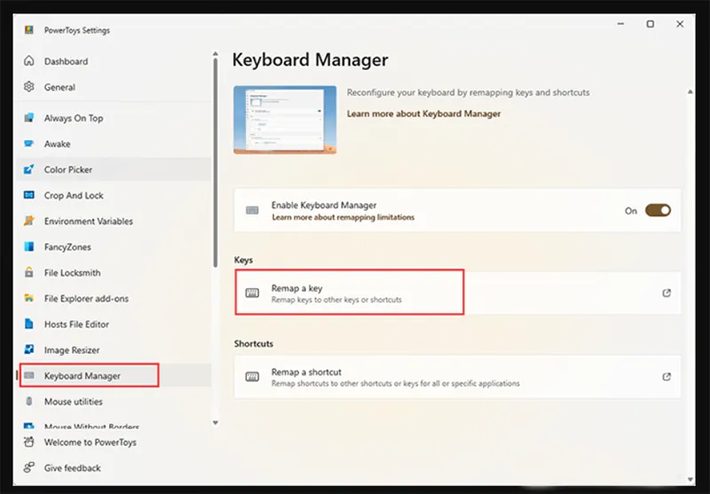
Task: Close the PowerToys Settings window
Action: click(x=680, y=24)
